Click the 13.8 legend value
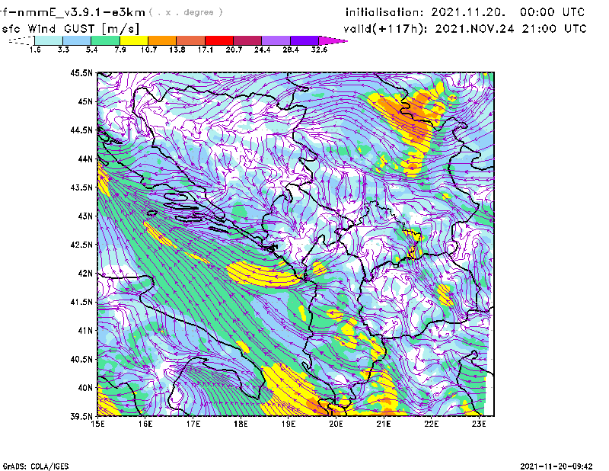The image size is (609, 471). (x=177, y=50)
